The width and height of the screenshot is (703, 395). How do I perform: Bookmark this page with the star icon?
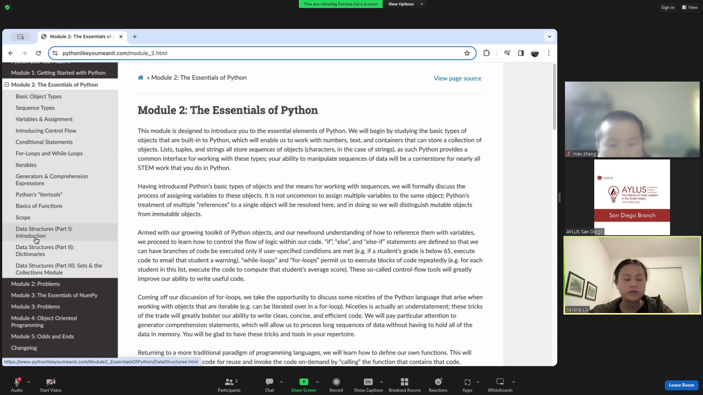[467, 53]
